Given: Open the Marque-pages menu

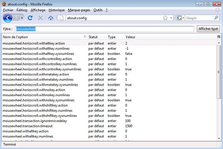Looking at the screenshot, I should 79,10.
